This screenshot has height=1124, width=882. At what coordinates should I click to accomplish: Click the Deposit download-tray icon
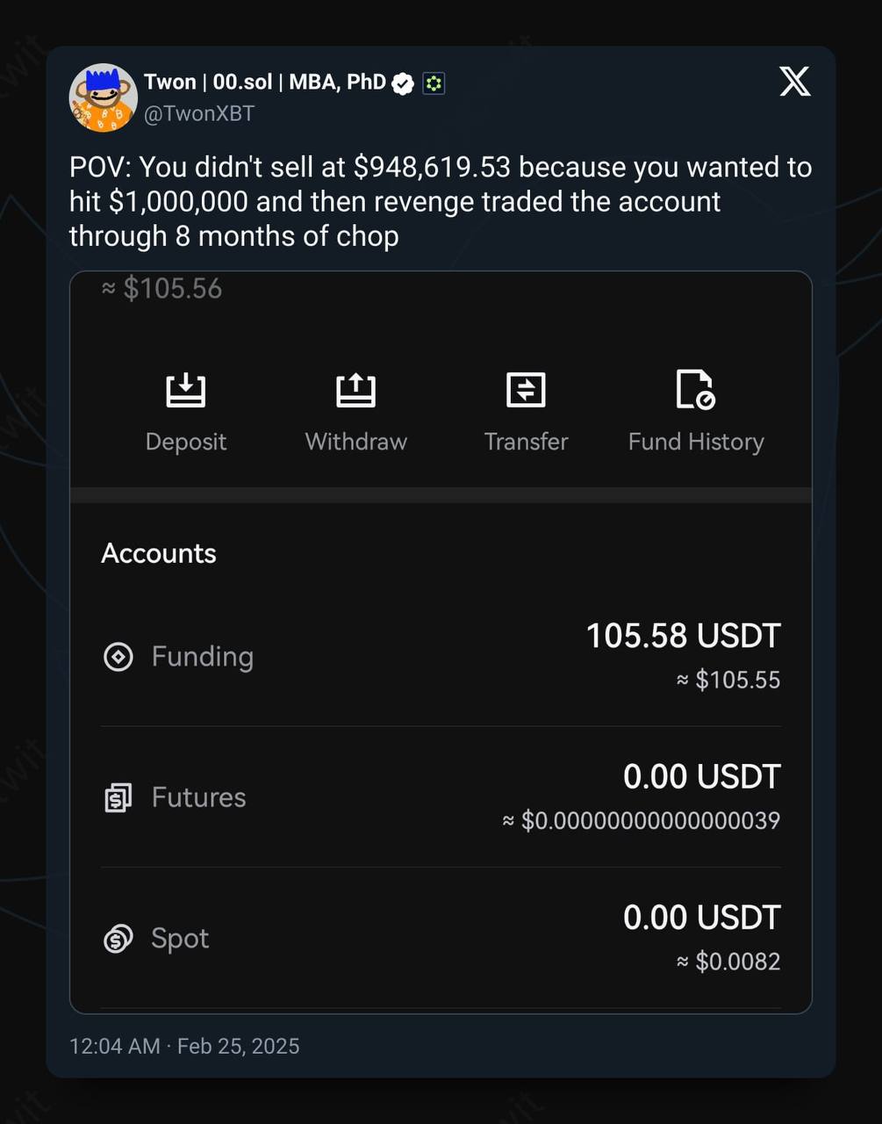click(x=186, y=390)
